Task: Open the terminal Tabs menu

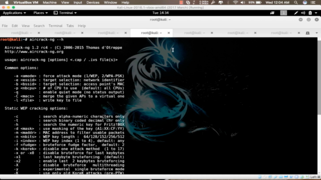Action: click(70, 25)
